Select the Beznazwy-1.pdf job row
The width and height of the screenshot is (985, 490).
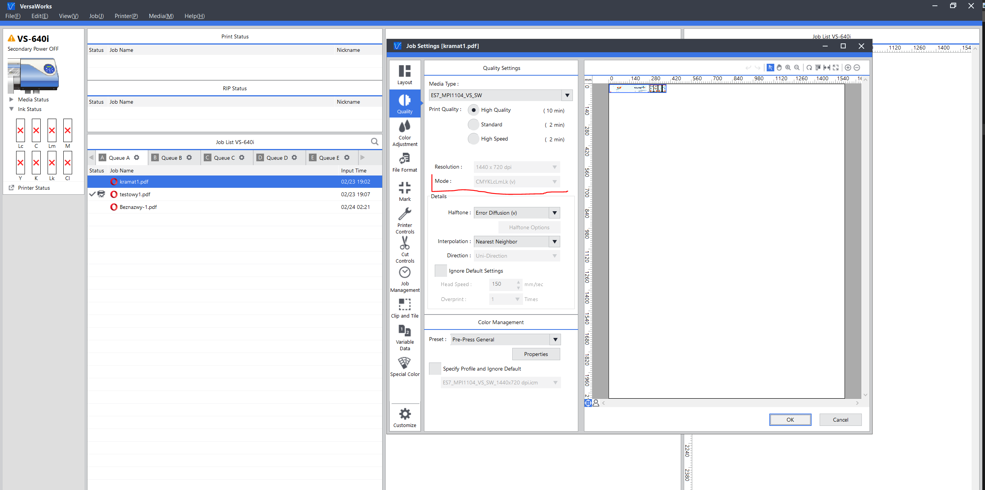click(x=234, y=207)
